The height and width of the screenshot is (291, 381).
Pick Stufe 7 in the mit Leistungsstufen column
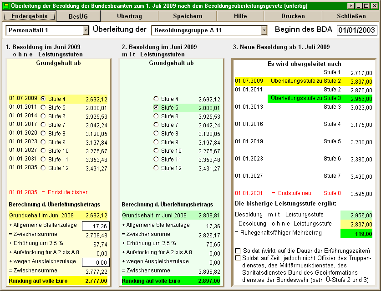click(156, 125)
